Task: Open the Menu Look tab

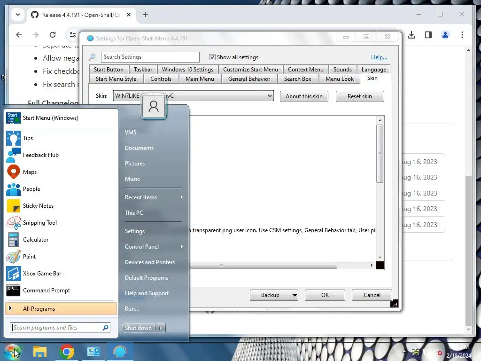Action: click(339, 79)
